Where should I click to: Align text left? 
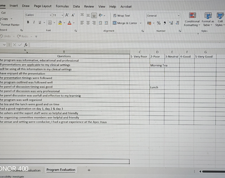point(82,23)
